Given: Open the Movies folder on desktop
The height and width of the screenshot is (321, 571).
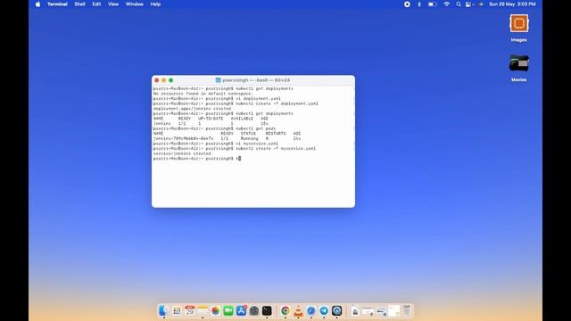Looking at the screenshot, I should 519,63.
